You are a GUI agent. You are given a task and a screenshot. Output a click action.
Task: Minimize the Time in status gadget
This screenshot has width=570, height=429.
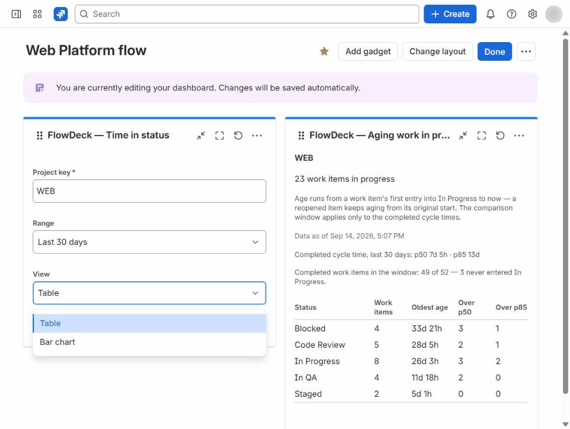coord(201,136)
